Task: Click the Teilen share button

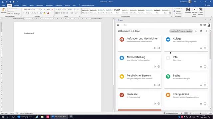Action: pyautogui.click(x=208, y=5)
